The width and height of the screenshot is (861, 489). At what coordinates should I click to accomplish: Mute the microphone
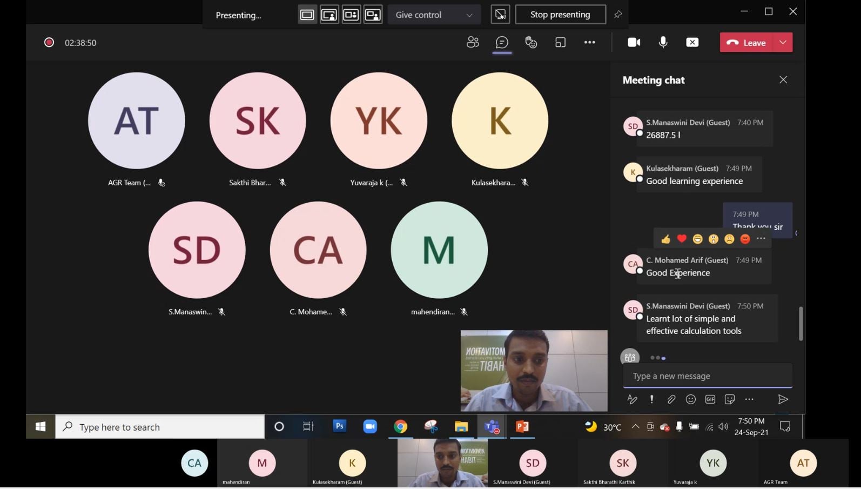pyautogui.click(x=663, y=42)
